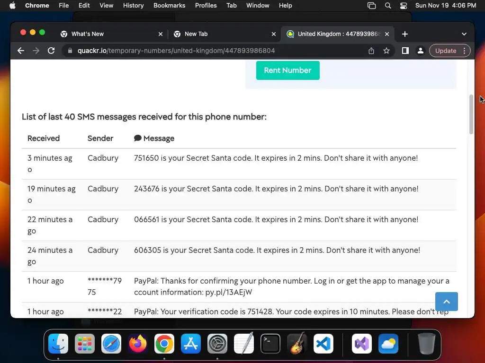Open the Help menu
485x363 pixels.
pyautogui.click(x=285, y=6)
